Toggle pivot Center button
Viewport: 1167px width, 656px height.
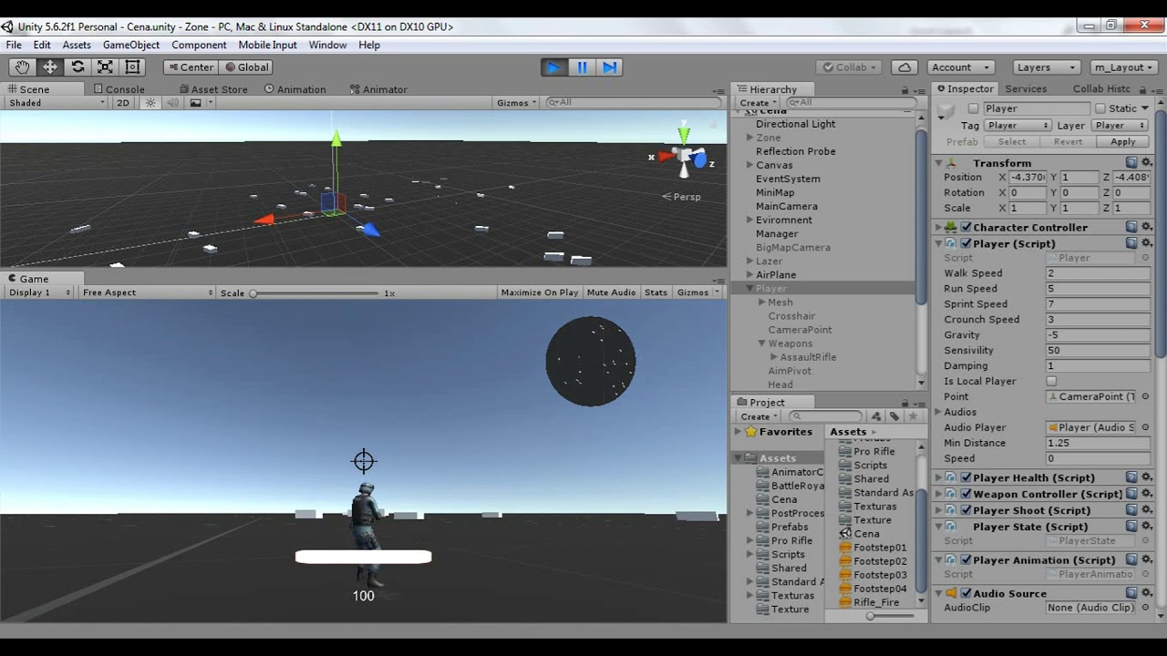(190, 67)
